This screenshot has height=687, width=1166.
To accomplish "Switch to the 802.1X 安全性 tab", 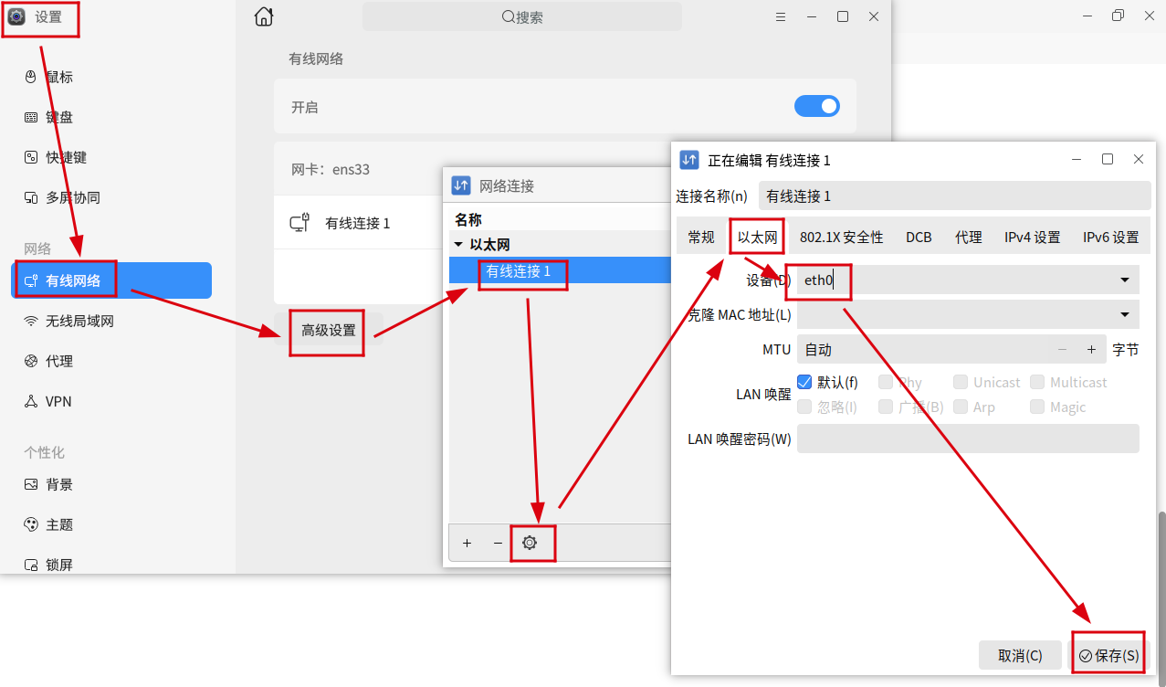I will (841, 237).
